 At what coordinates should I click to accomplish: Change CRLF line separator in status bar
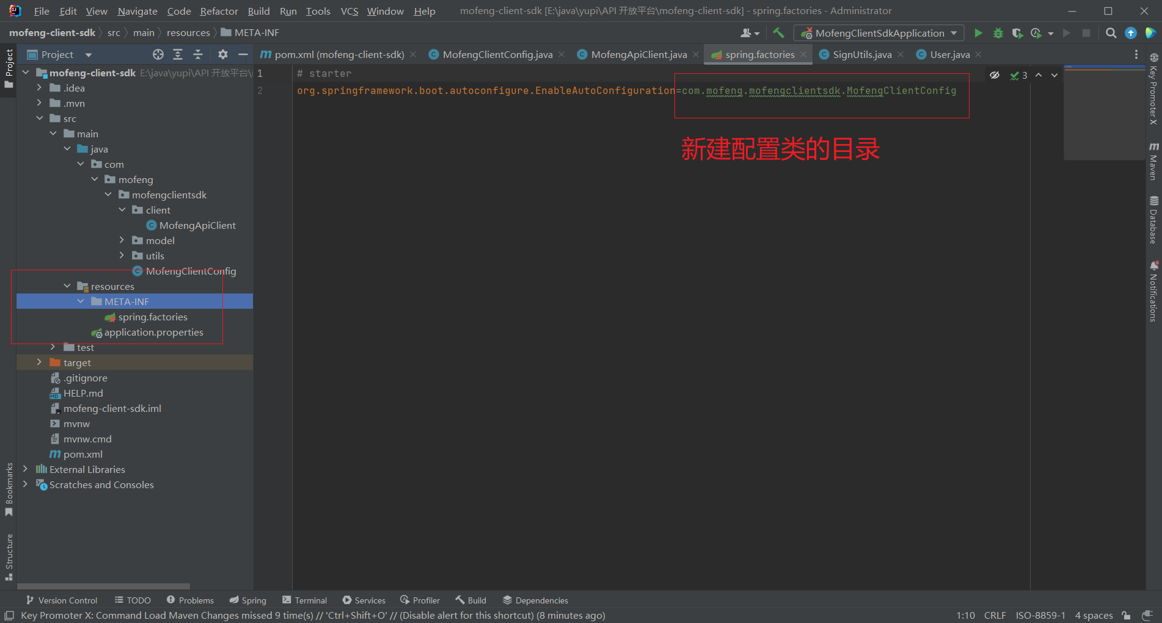pos(995,615)
